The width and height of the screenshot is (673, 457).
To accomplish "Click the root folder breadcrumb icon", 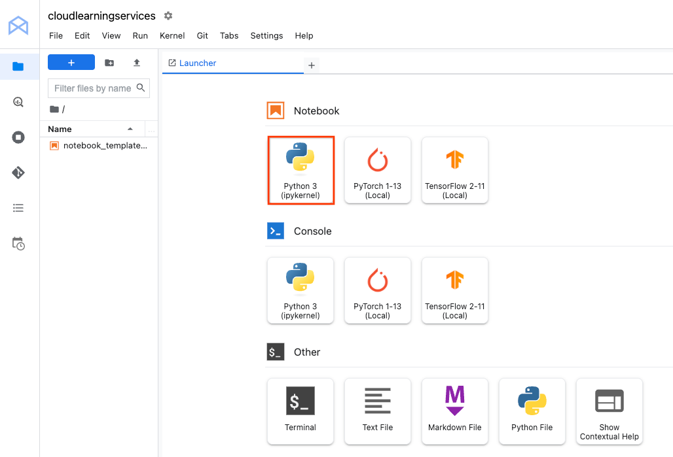I will (x=54, y=109).
